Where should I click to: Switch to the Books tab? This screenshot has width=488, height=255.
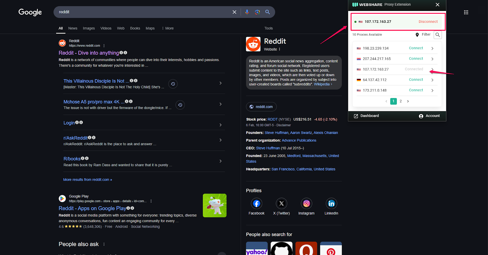click(x=135, y=28)
